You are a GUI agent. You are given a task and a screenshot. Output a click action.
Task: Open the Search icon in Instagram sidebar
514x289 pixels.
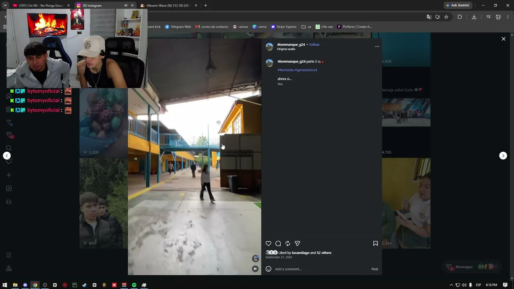(x=9, y=148)
